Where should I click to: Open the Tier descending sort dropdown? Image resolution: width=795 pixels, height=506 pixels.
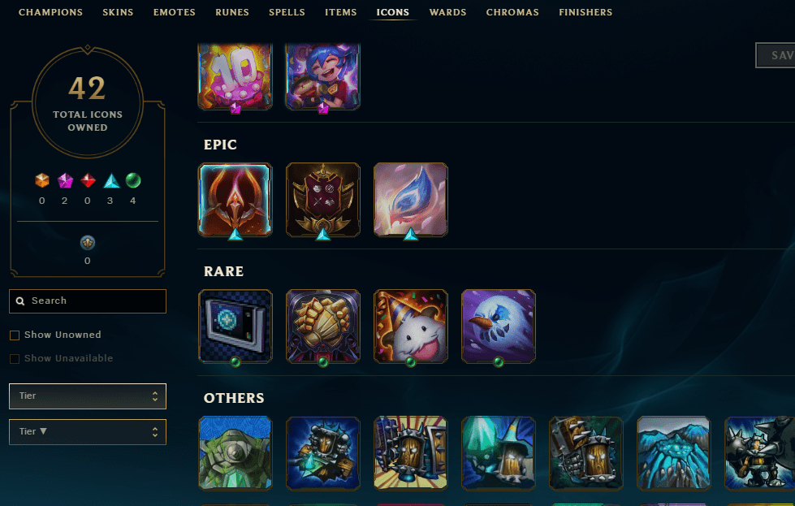tap(88, 432)
